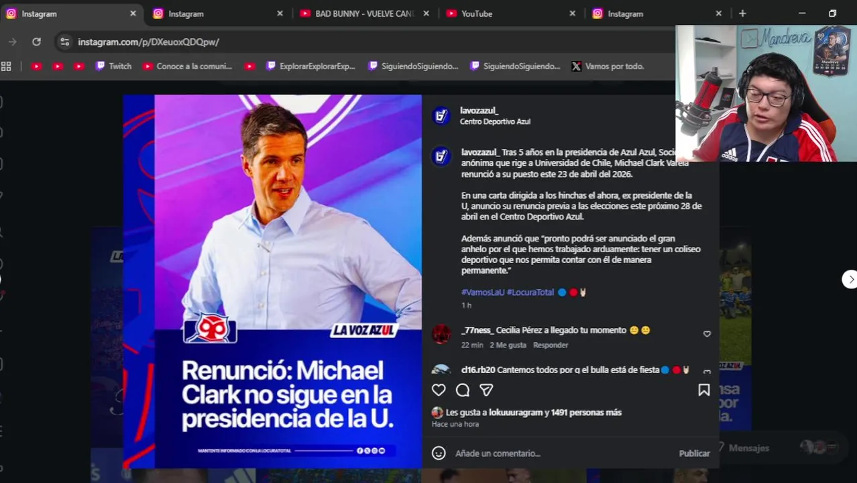The width and height of the screenshot is (857, 483).
Task: Save the post with the bookmark icon
Action: [703, 390]
